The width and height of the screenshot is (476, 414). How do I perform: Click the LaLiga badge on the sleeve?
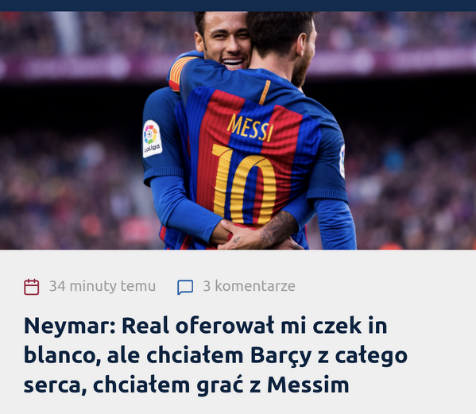click(x=152, y=139)
